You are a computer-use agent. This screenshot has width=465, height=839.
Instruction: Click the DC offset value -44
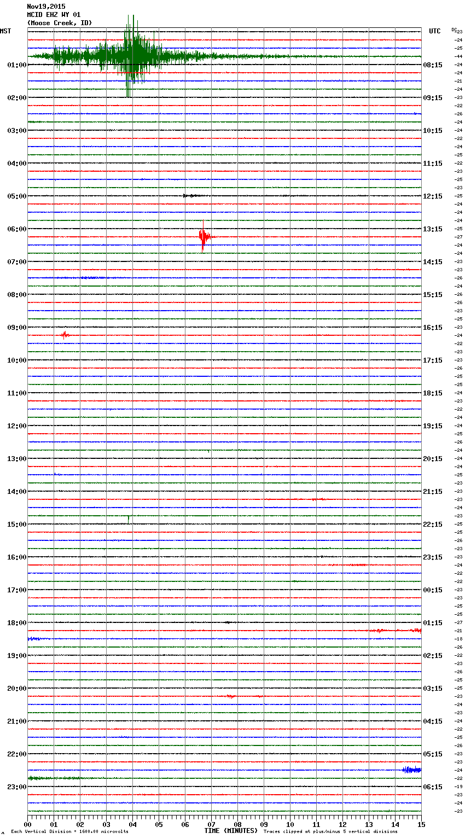(458, 56)
